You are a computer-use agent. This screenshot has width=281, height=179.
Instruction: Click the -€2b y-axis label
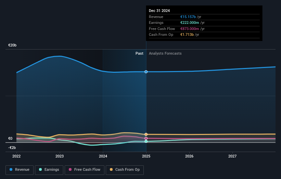(x=12, y=148)
